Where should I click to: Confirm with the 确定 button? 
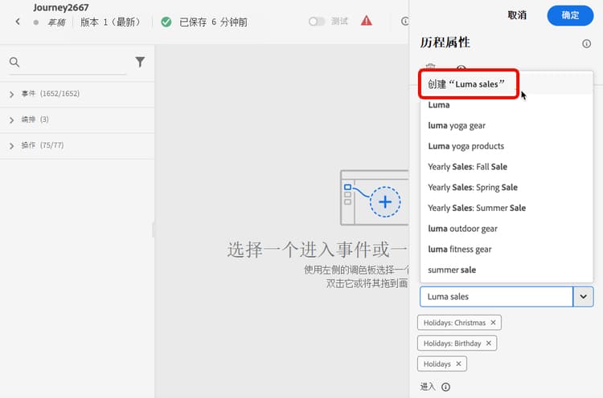(x=570, y=15)
